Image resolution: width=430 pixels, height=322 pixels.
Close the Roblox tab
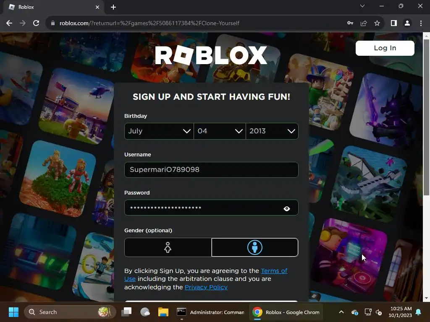point(97,7)
